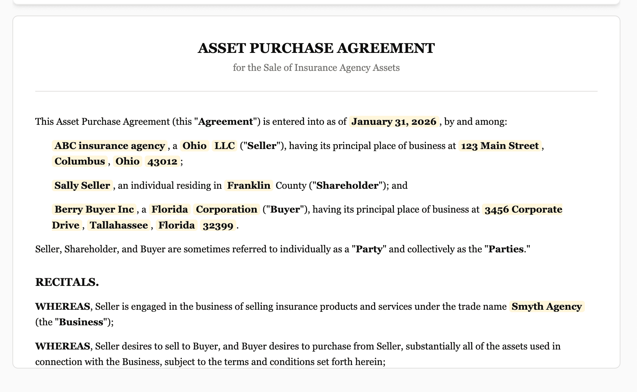Select the ABC insurance agency seller name
637x392 pixels.
(x=110, y=146)
